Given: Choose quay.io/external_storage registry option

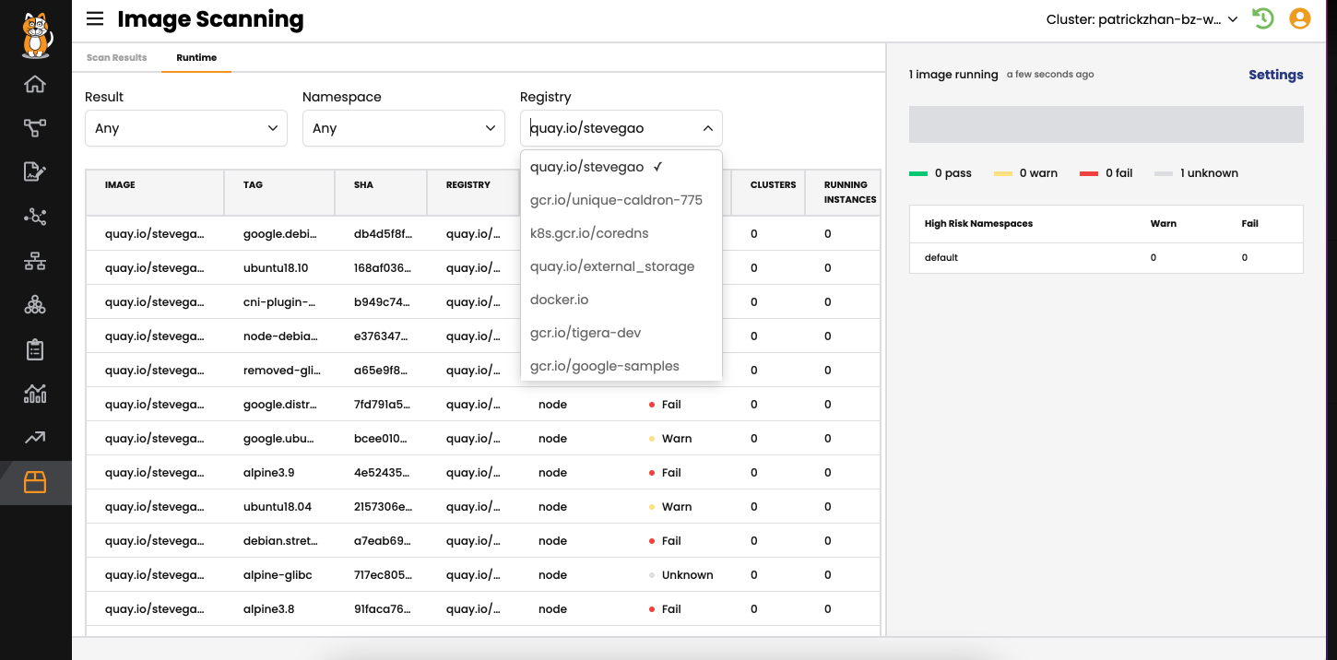Looking at the screenshot, I should (x=621, y=266).
